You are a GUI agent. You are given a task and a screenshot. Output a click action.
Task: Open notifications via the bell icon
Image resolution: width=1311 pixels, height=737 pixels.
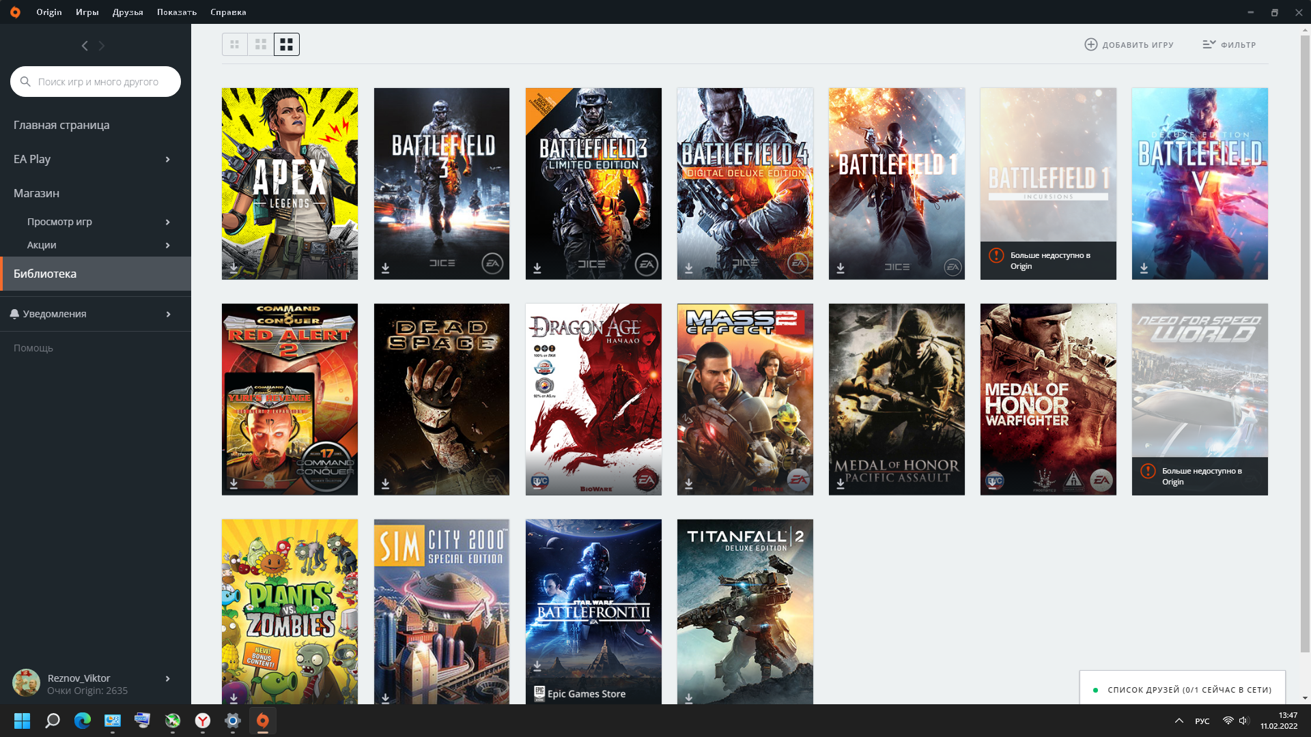(x=15, y=313)
